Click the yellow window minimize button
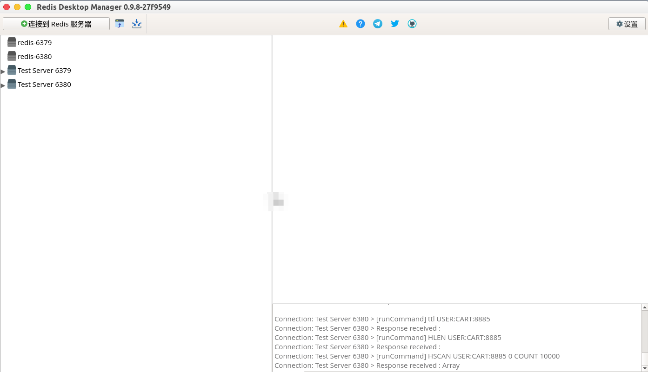The image size is (648, 372). click(x=17, y=7)
